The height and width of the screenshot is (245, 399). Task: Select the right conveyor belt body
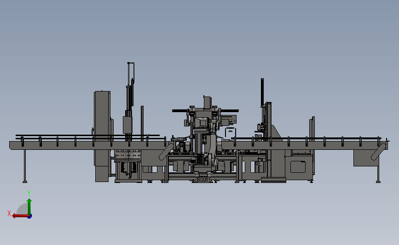305,145
